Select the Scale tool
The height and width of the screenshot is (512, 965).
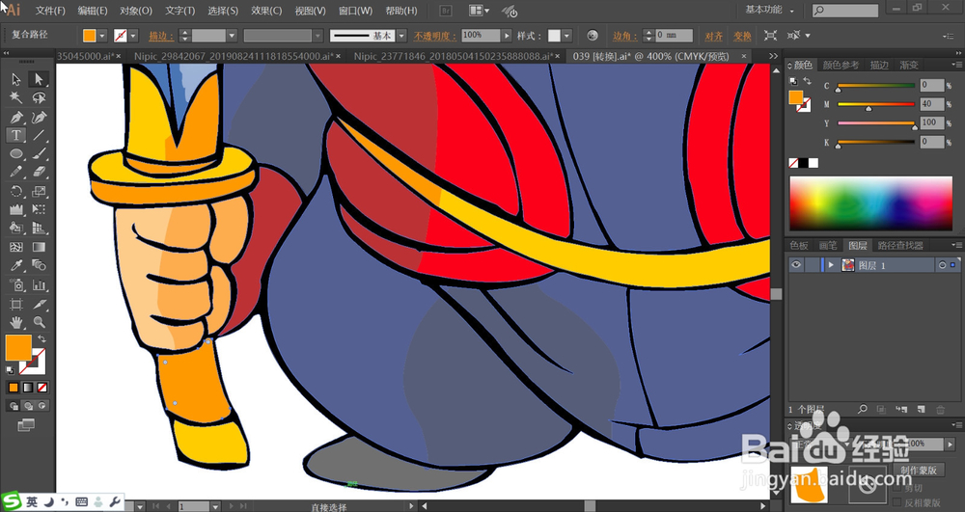[39, 191]
